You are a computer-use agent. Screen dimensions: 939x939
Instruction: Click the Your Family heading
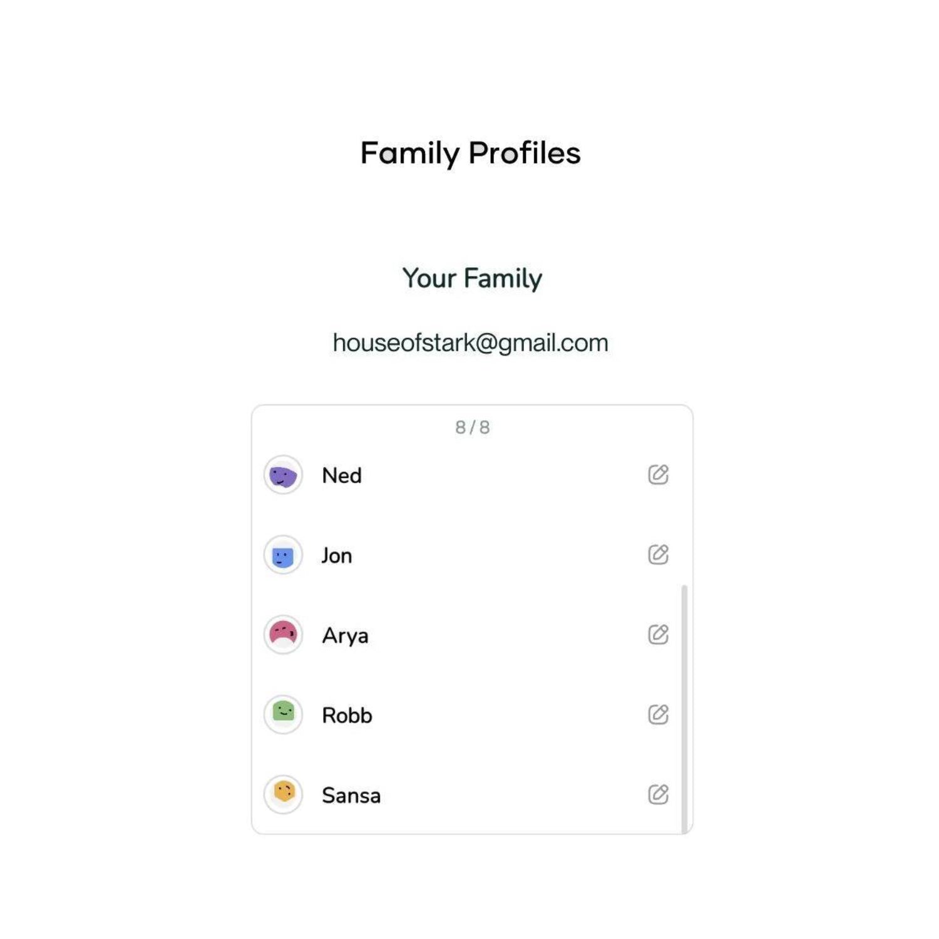coord(472,279)
